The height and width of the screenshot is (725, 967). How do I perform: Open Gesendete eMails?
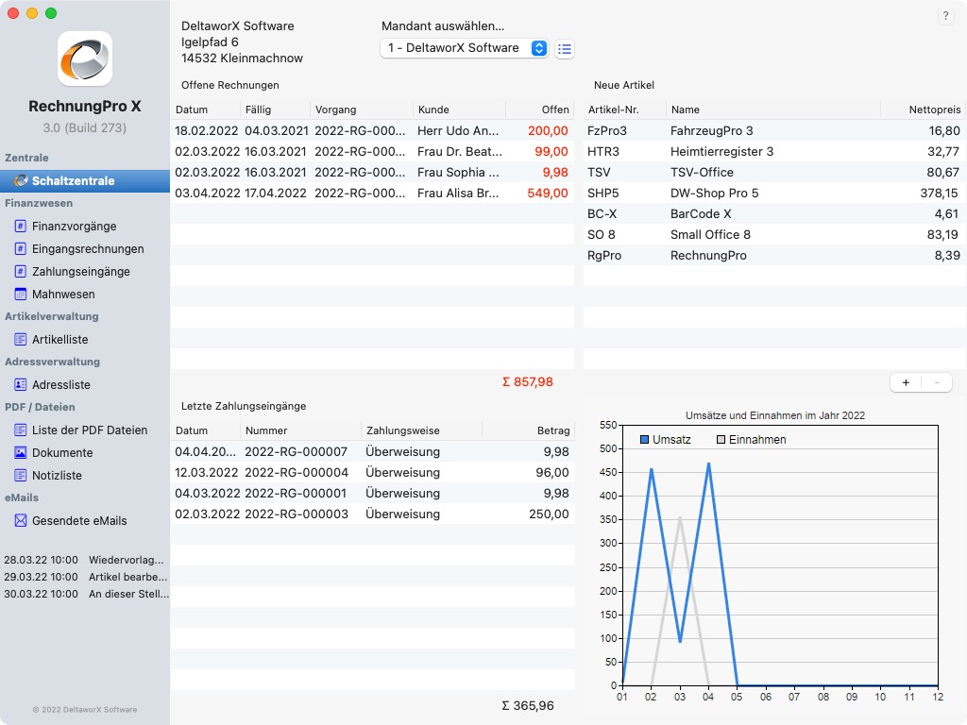(78, 521)
